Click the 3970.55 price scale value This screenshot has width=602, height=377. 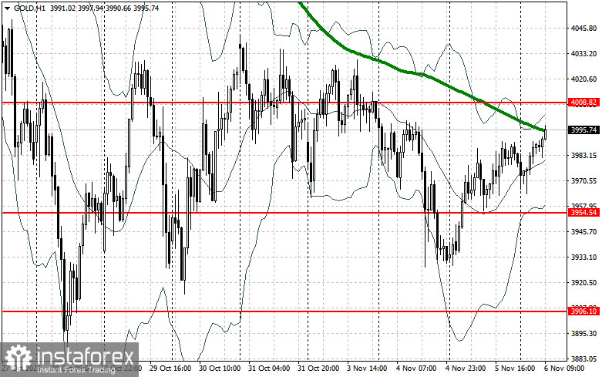pos(584,181)
